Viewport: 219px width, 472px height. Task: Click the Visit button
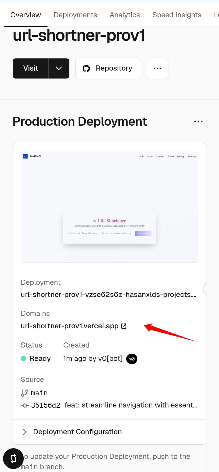click(x=30, y=68)
